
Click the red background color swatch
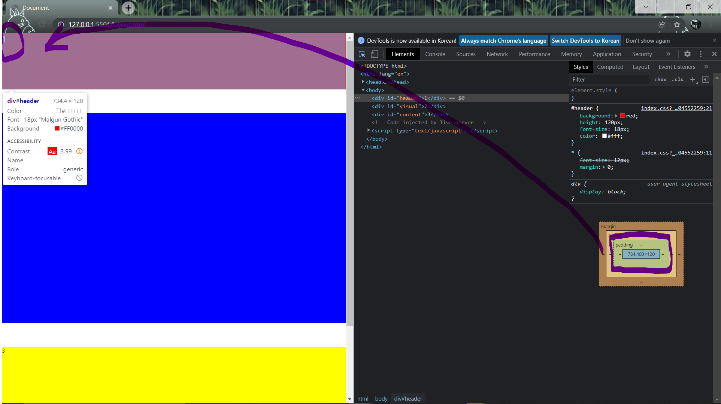[x=622, y=116]
